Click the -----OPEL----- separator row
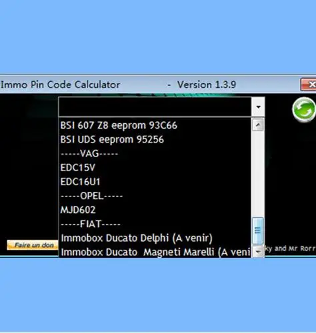316x333 pixels. coord(155,196)
